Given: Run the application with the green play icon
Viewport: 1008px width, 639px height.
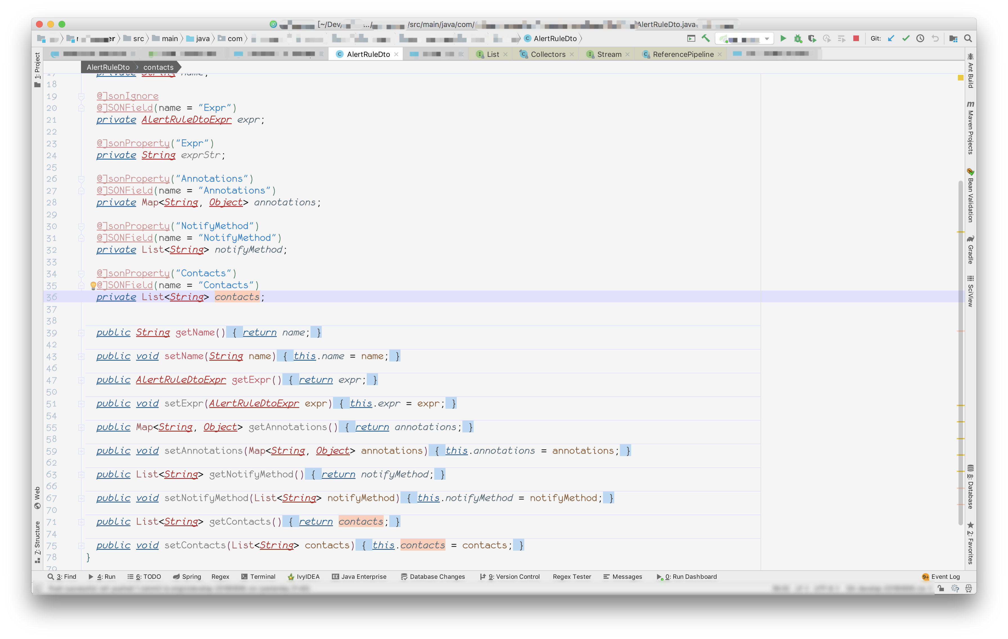Looking at the screenshot, I should 783,39.
